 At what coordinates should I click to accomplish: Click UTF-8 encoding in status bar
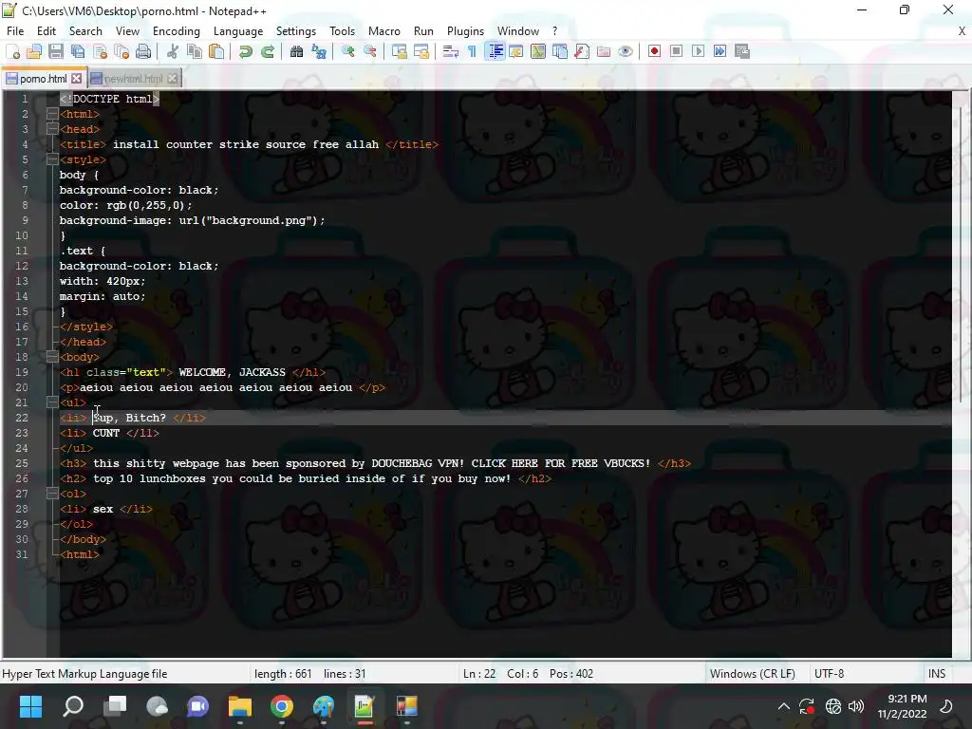[829, 674]
